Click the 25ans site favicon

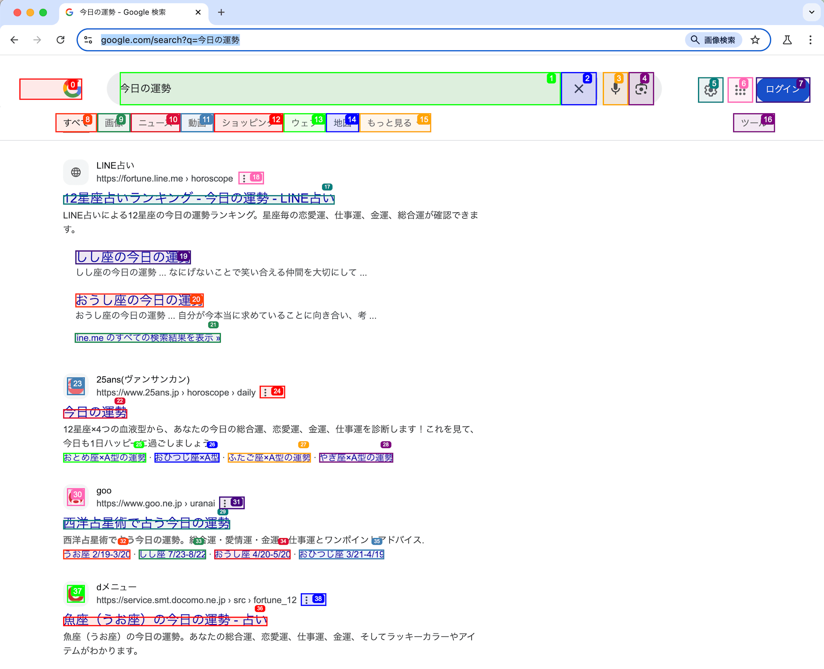pyautogui.click(x=76, y=386)
